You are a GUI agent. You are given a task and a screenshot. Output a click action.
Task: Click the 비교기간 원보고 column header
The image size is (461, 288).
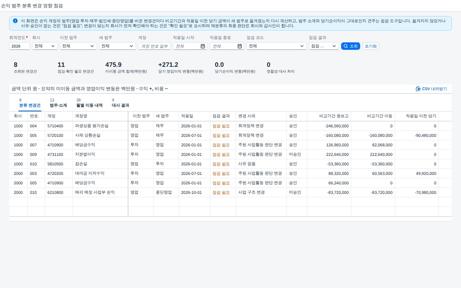coord(329,116)
